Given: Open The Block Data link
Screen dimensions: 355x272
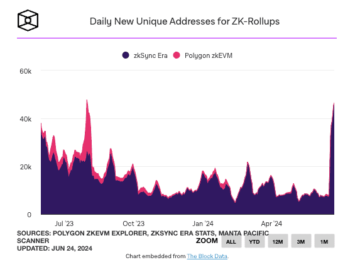Looking at the screenshot, I should click(x=207, y=256).
